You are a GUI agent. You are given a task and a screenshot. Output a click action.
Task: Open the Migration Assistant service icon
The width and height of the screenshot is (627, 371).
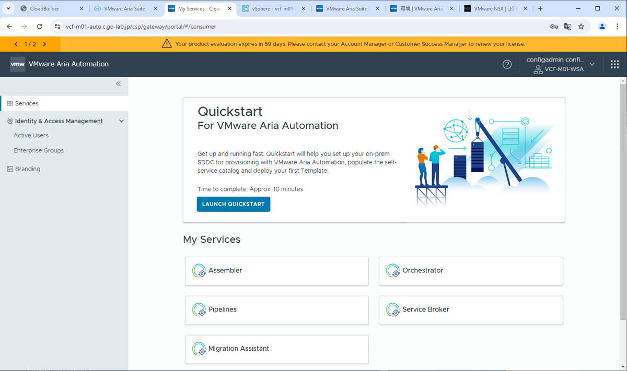(x=199, y=349)
